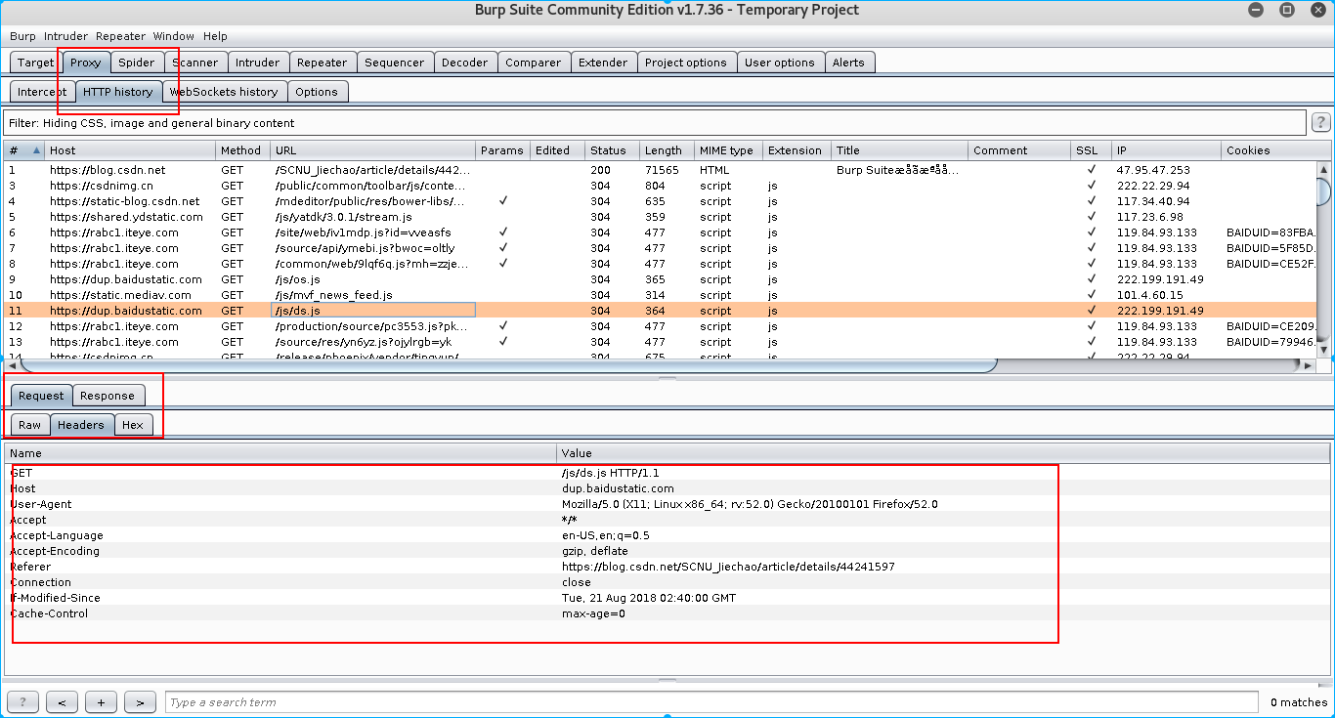Select the https://csdnimg.cn row numbered 3
Screen dimensions: 1335x718
point(660,186)
